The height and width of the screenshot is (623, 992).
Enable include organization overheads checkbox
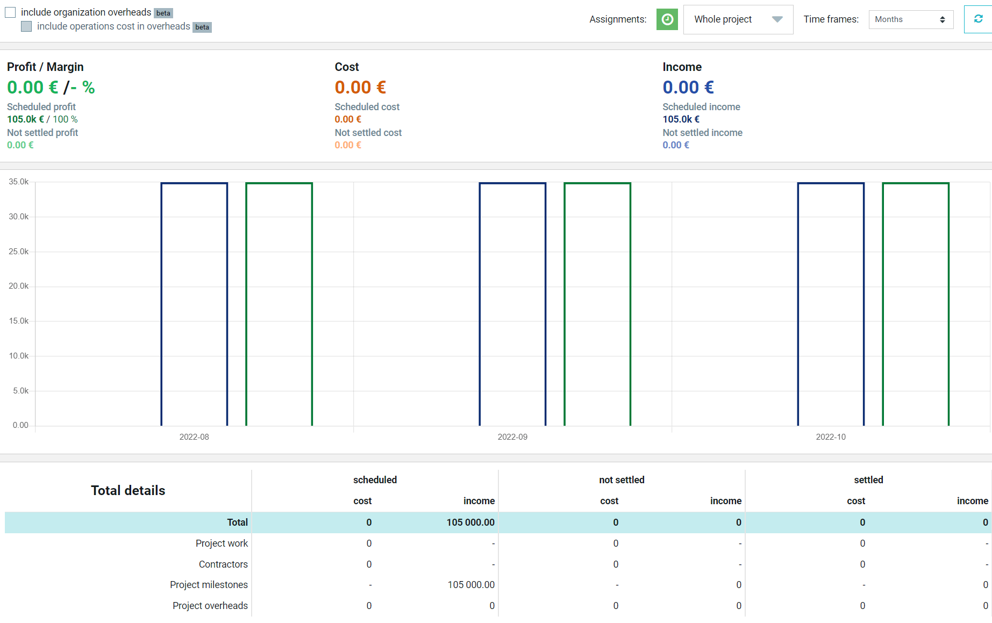10,12
